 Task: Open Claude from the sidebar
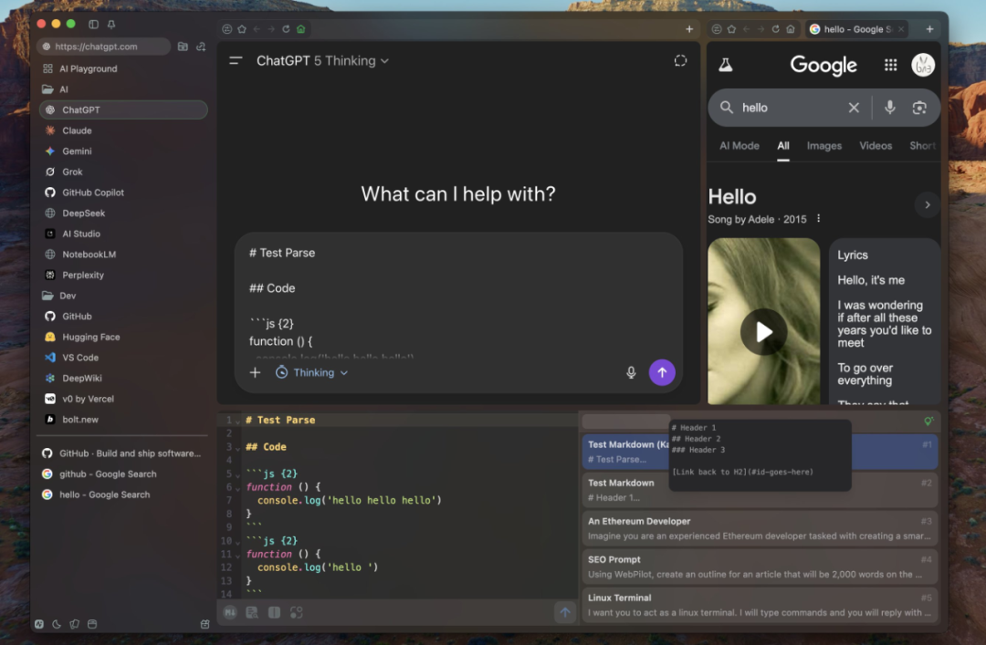click(x=123, y=130)
